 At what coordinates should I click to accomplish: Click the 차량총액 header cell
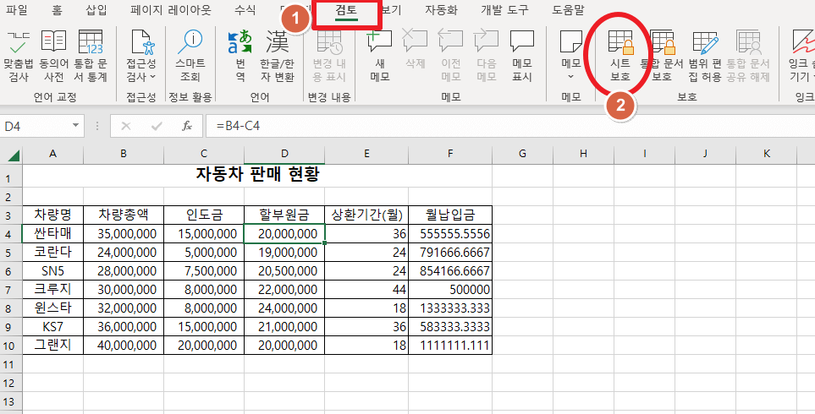pyautogui.click(x=124, y=215)
